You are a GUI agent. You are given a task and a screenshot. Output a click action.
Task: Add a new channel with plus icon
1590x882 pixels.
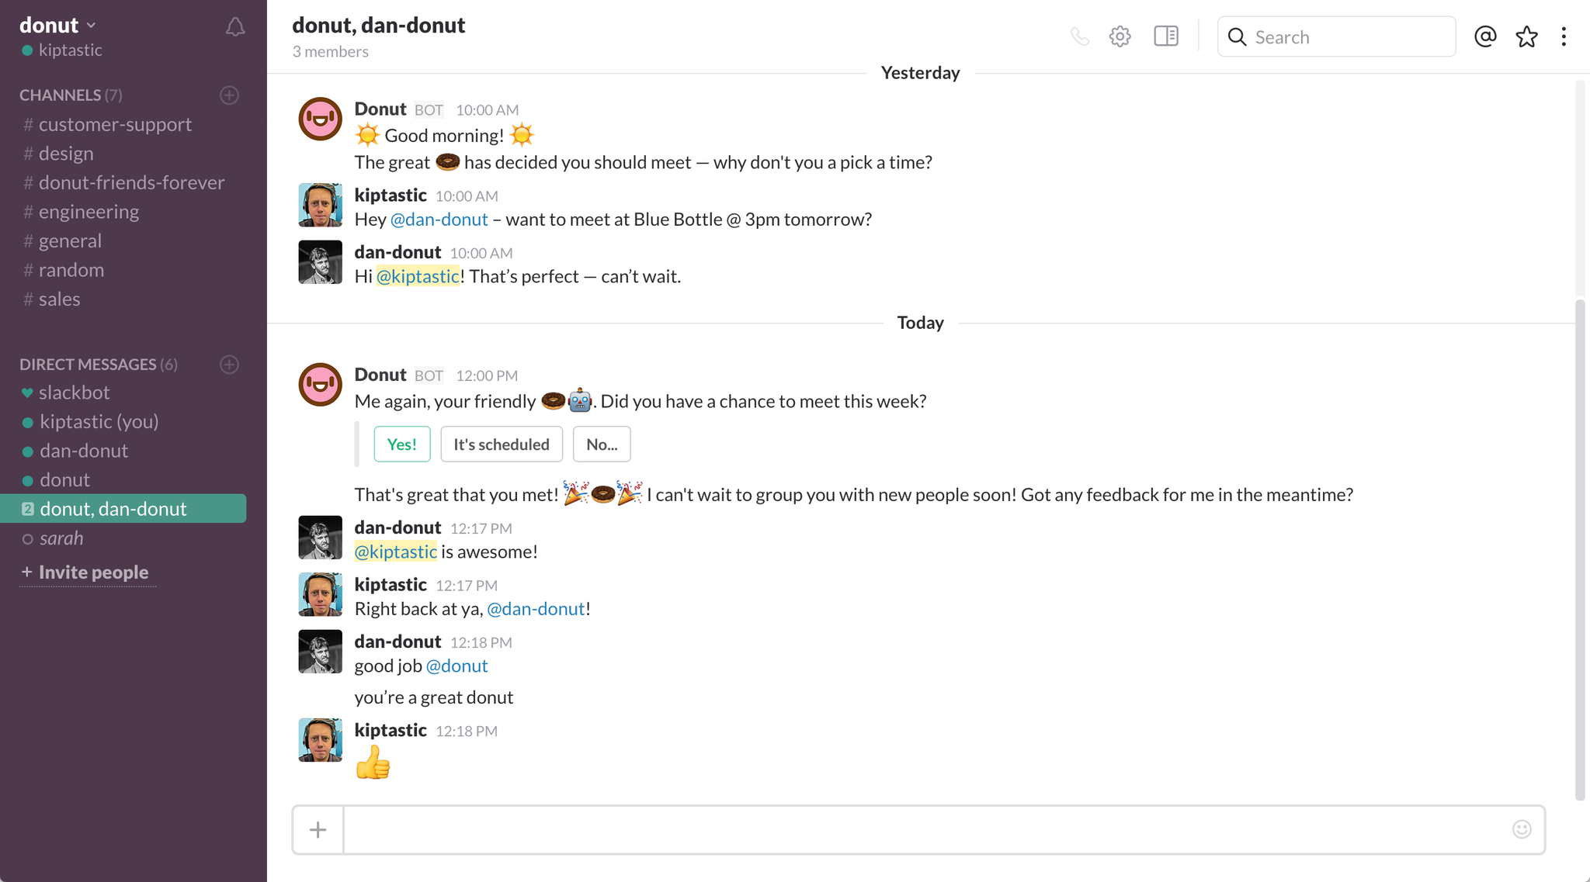pos(229,95)
